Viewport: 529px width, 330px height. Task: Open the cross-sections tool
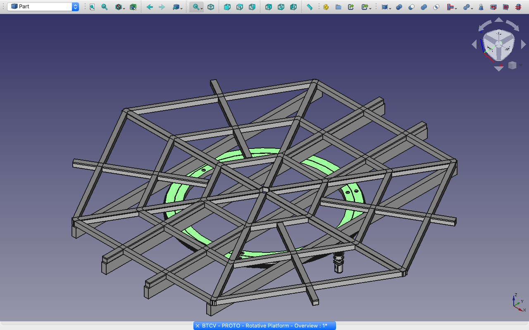518,7
